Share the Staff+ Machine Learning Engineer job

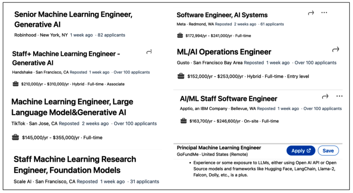[x=149, y=52]
